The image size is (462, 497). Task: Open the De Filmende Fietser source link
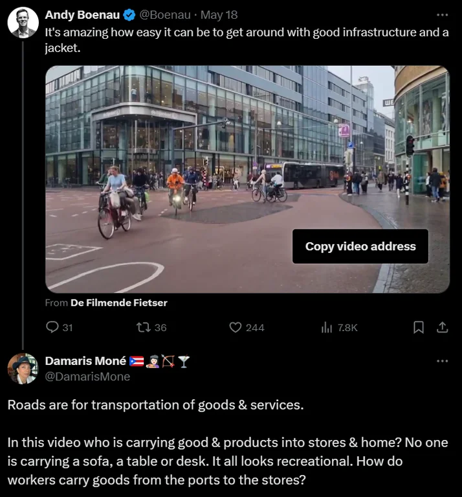tap(118, 303)
